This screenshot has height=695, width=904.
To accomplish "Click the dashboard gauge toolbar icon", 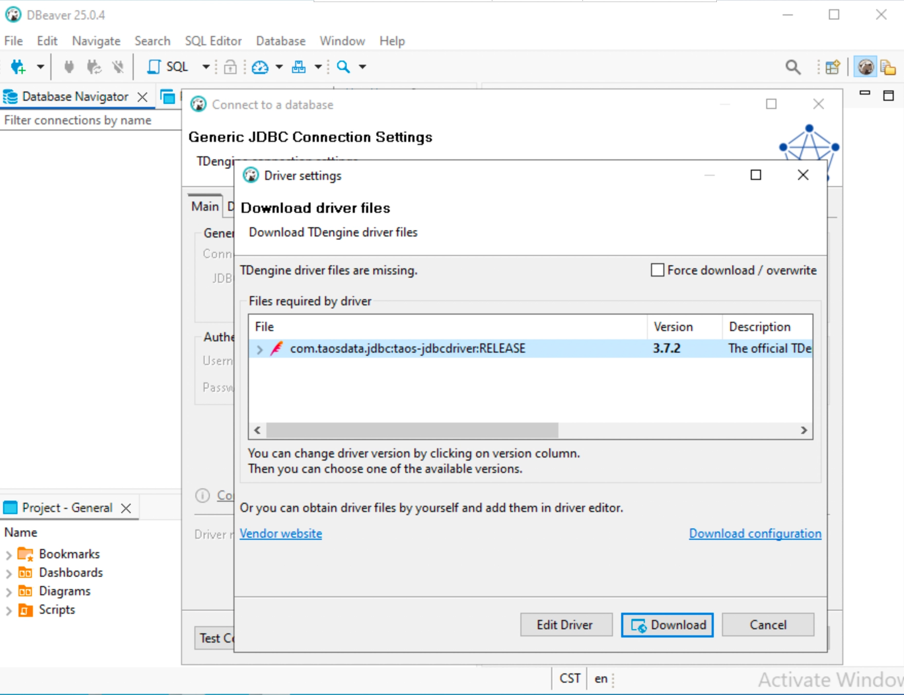I will coord(260,67).
